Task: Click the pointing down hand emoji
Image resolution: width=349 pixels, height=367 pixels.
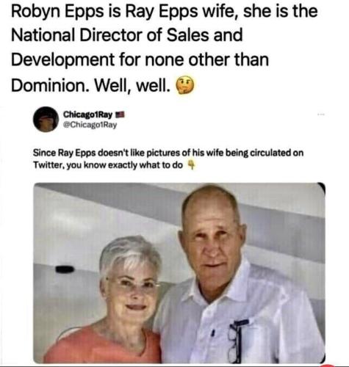Action: 192,165
